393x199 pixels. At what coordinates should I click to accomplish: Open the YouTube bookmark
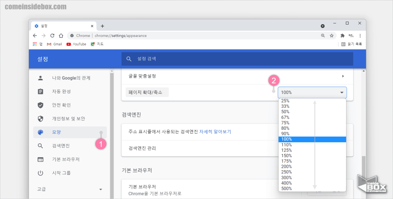coord(76,44)
